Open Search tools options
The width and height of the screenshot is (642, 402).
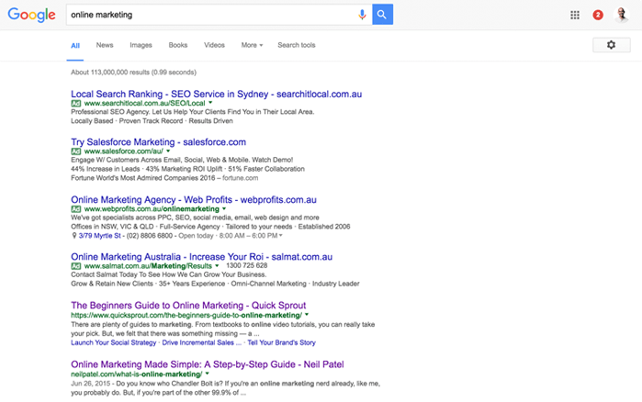click(296, 45)
